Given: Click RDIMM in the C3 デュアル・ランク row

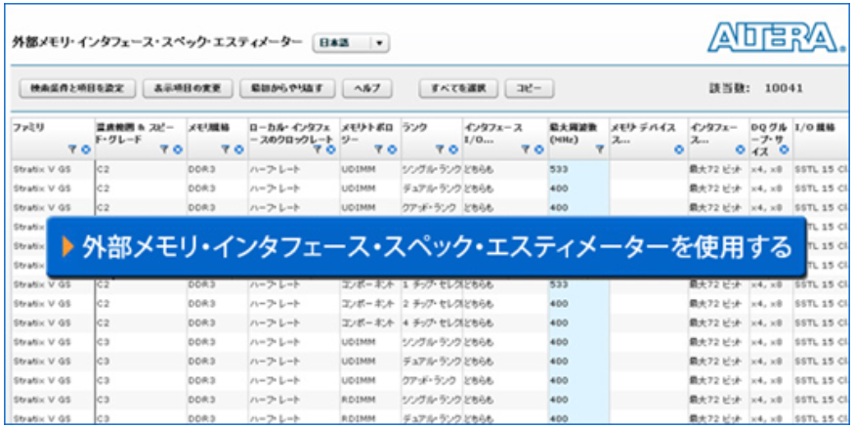Looking at the screenshot, I should tap(358, 419).
